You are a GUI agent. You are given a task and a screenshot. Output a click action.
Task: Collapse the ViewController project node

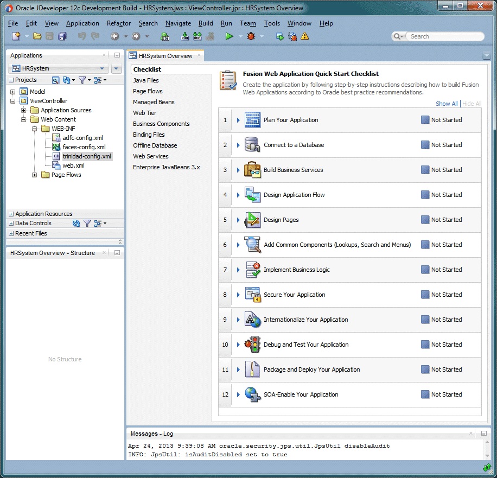(x=12, y=100)
